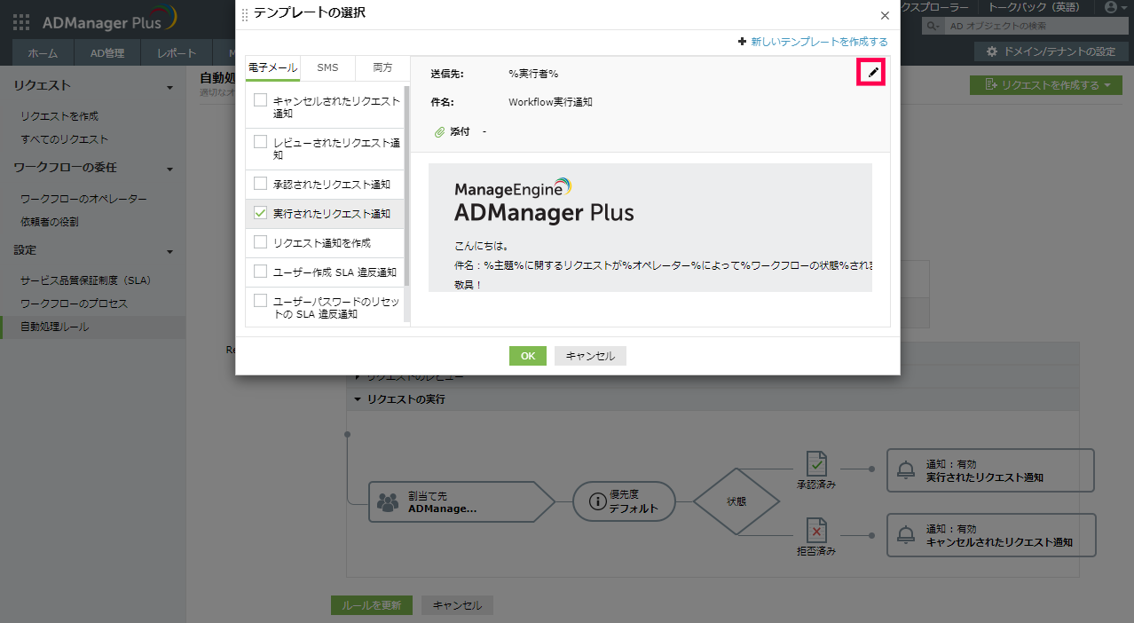
Task: Click the gear icon in domain settings
Action: [x=992, y=51]
